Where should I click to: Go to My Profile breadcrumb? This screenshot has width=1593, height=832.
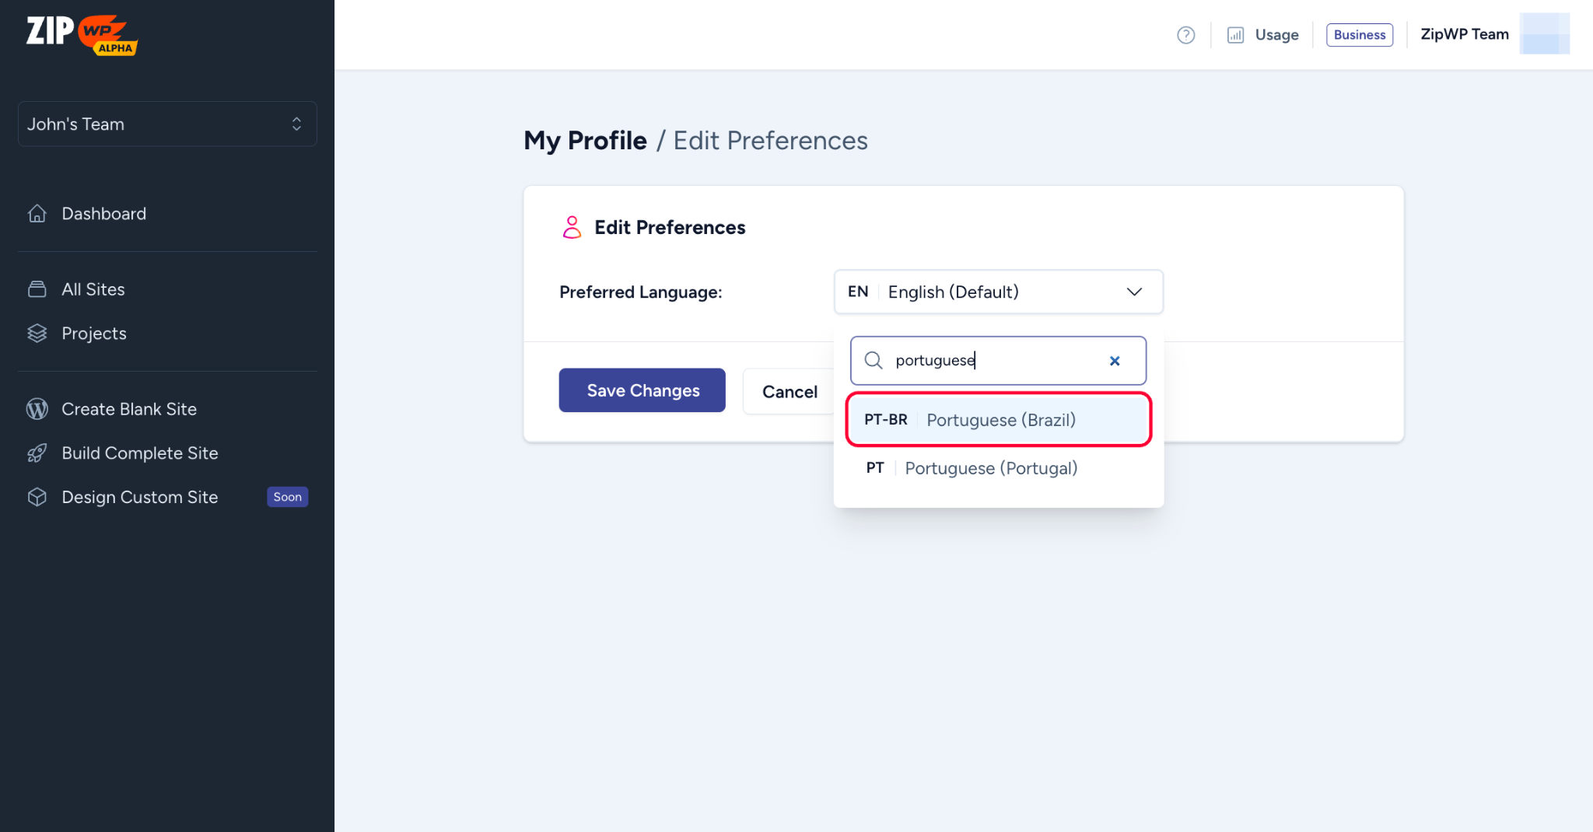585,141
